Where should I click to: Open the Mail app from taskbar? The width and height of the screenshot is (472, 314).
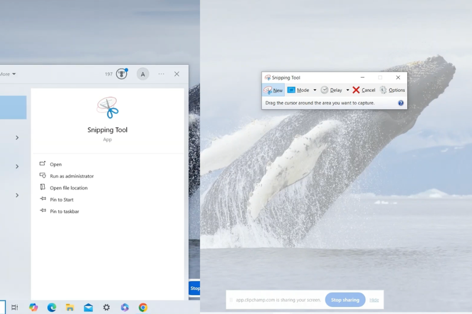coord(88,308)
